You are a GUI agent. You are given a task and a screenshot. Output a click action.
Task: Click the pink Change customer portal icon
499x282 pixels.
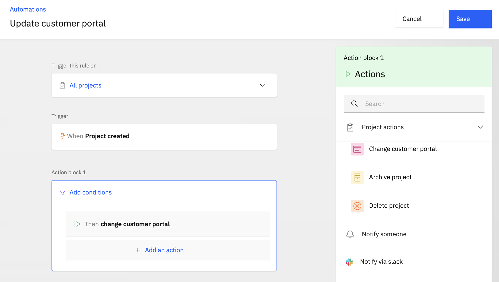(x=357, y=149)
